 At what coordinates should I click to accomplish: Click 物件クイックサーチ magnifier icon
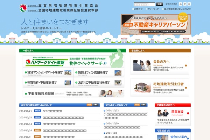[105, 63]
